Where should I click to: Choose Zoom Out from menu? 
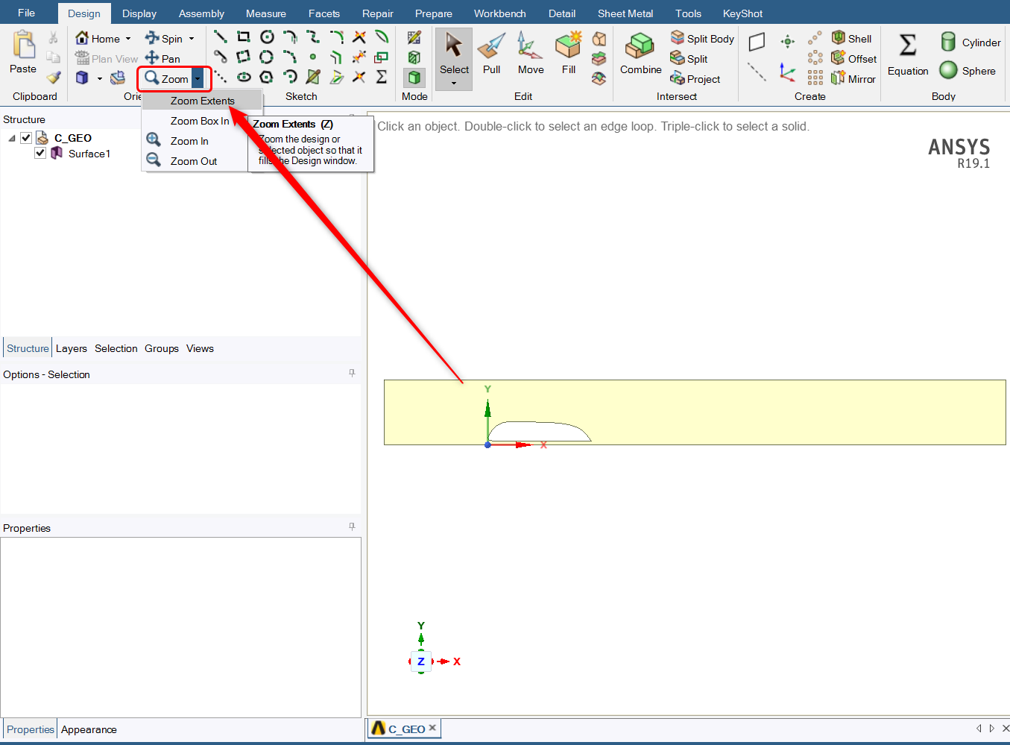[x=194, y=161]
